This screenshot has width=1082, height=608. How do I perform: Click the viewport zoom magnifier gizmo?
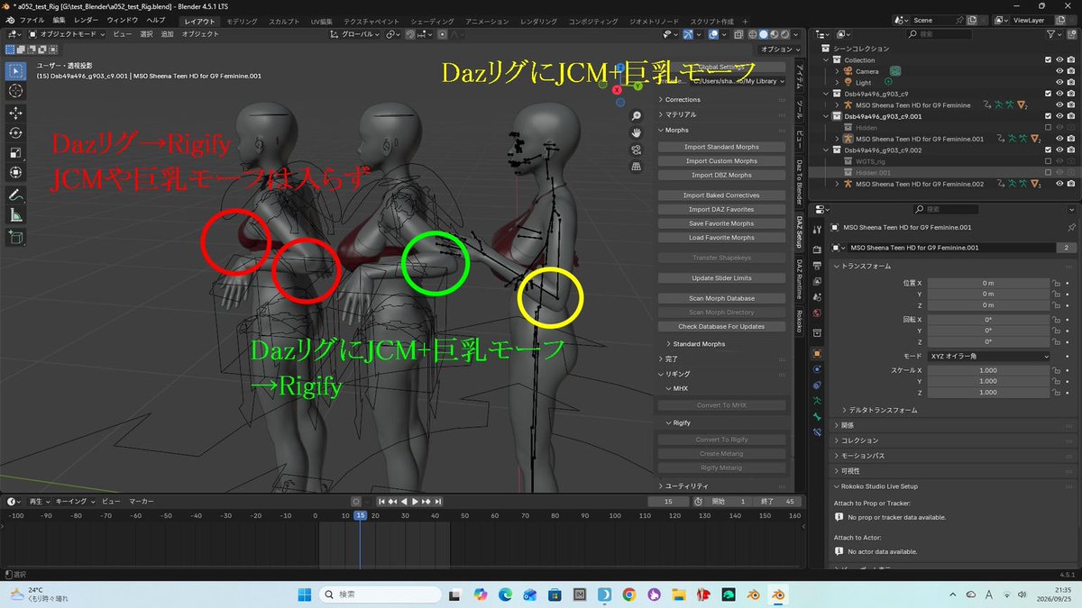coord(637,115)
